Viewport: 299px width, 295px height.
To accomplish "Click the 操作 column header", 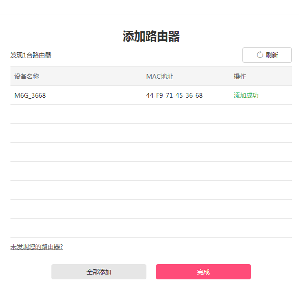I will pos(240,76).
